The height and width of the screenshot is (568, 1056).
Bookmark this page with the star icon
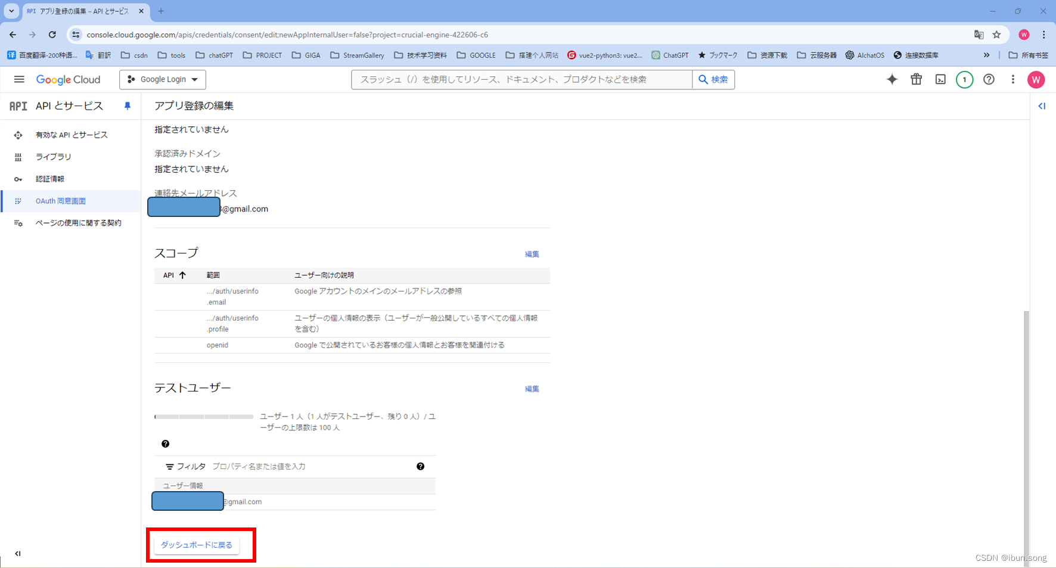click(x=996, y=35)
